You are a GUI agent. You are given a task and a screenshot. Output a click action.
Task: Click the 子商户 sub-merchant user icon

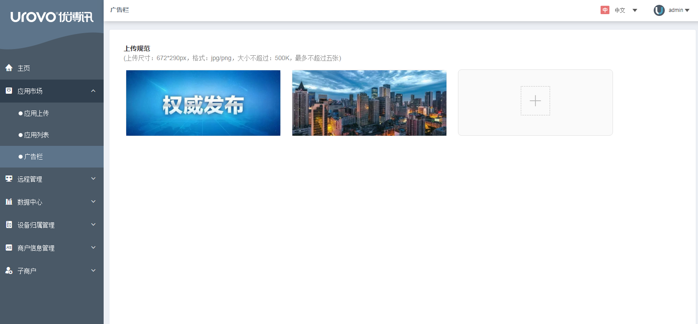9,271
